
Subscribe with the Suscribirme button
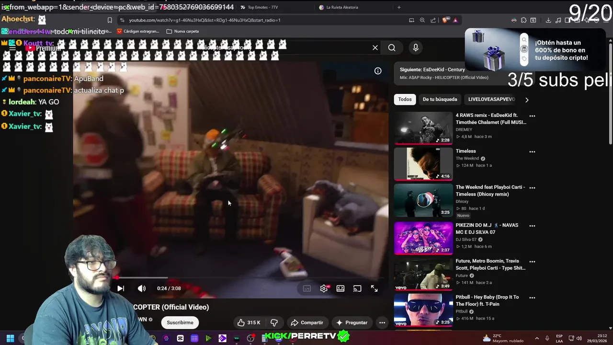(x=180, y=322)
